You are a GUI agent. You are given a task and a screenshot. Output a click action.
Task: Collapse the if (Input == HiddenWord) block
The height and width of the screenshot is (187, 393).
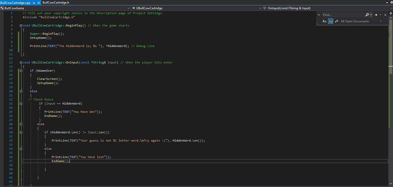point(20,104)
